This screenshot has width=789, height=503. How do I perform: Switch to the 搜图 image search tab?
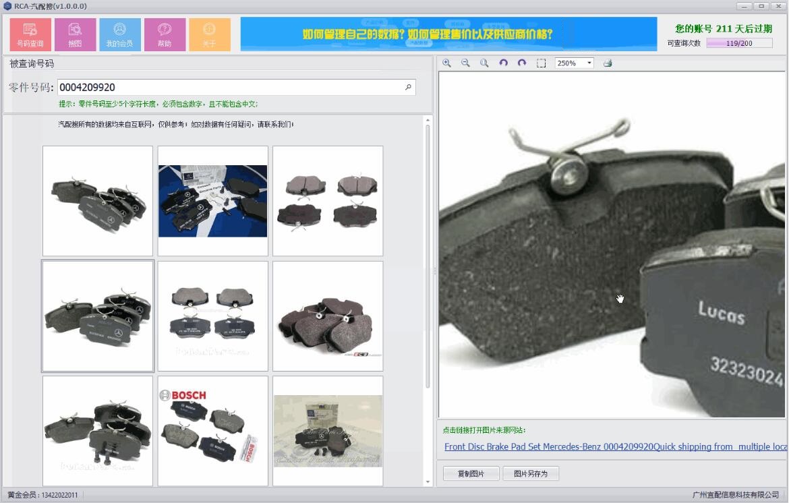pyautogui.click(x=75, y=34)
